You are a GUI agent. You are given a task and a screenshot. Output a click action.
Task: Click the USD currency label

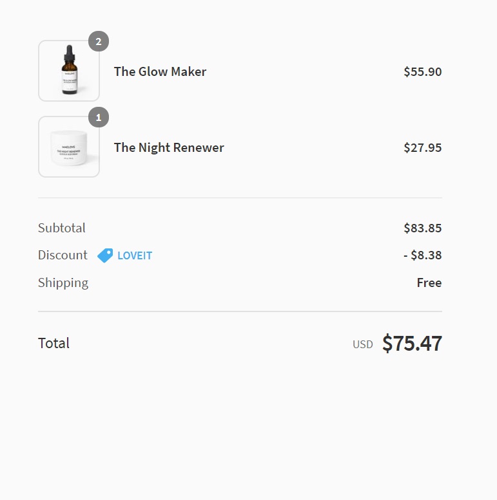[362, 344]
